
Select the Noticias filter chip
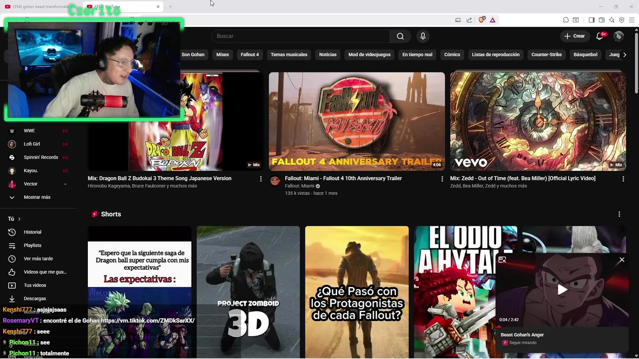click(x=328, y=54)
